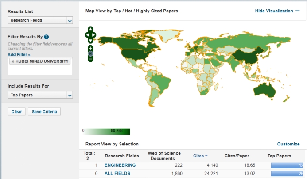Zoom in on the map
Screen dimensions: 307x179
pyautogui.click(x=90, y=48)
